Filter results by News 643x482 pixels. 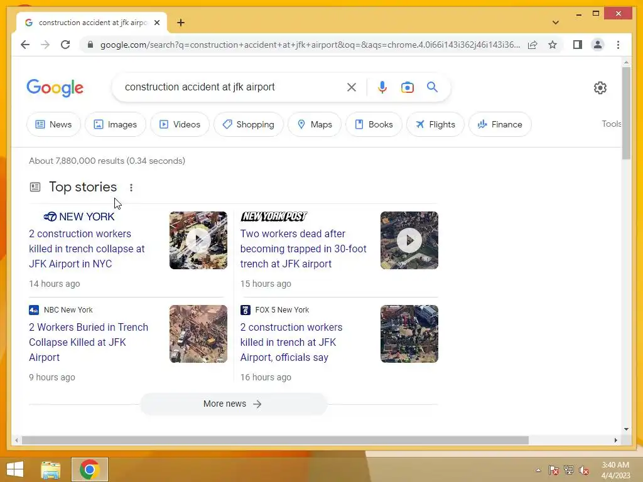click(54, 124)
